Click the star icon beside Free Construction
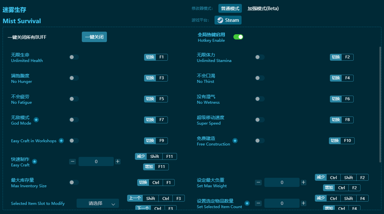This screenshot has width=384, height=214. tap(235, 140)
